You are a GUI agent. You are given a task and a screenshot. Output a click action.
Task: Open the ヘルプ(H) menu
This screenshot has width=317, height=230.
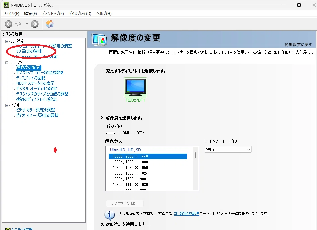pos(104,13)
